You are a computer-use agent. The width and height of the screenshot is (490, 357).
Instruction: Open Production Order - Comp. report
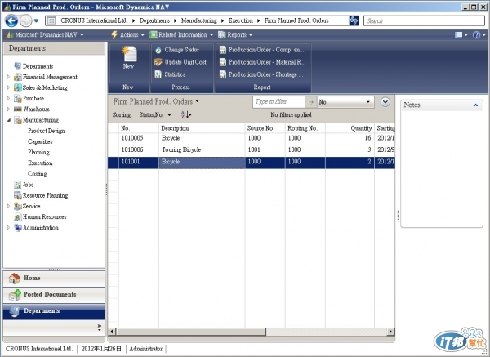pos(261,50)
